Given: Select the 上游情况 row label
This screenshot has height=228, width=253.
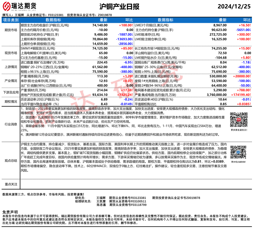Looking at the screenshot, I should pos(11,67).
